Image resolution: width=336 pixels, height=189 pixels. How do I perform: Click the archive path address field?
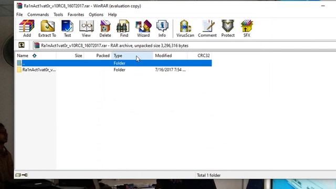tap(184, 46)
